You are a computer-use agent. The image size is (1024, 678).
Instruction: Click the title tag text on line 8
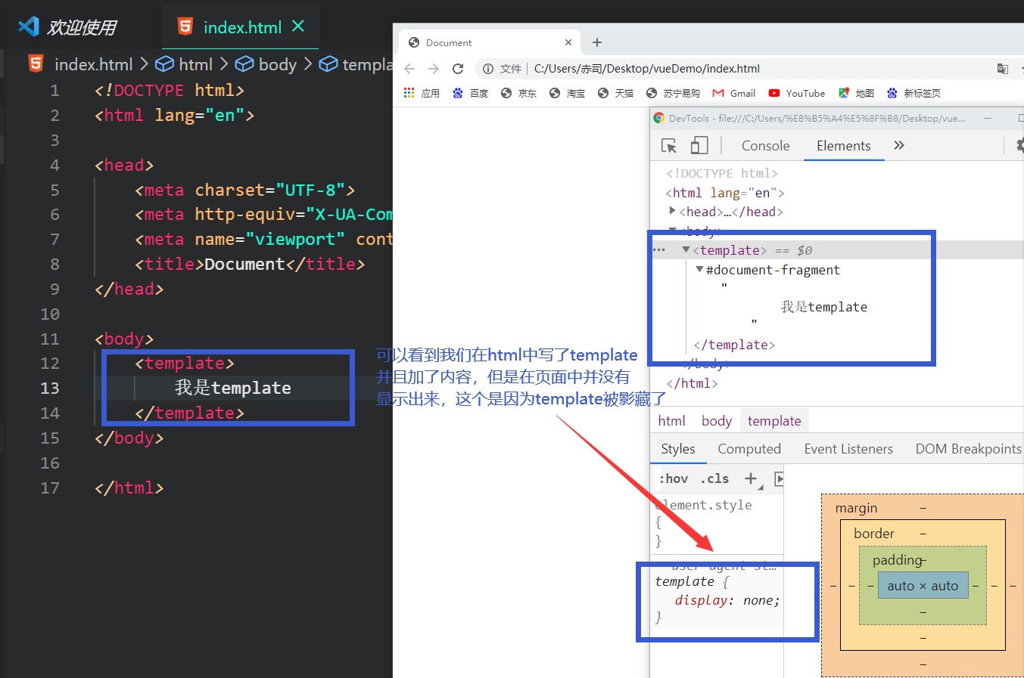pos(250,264)
